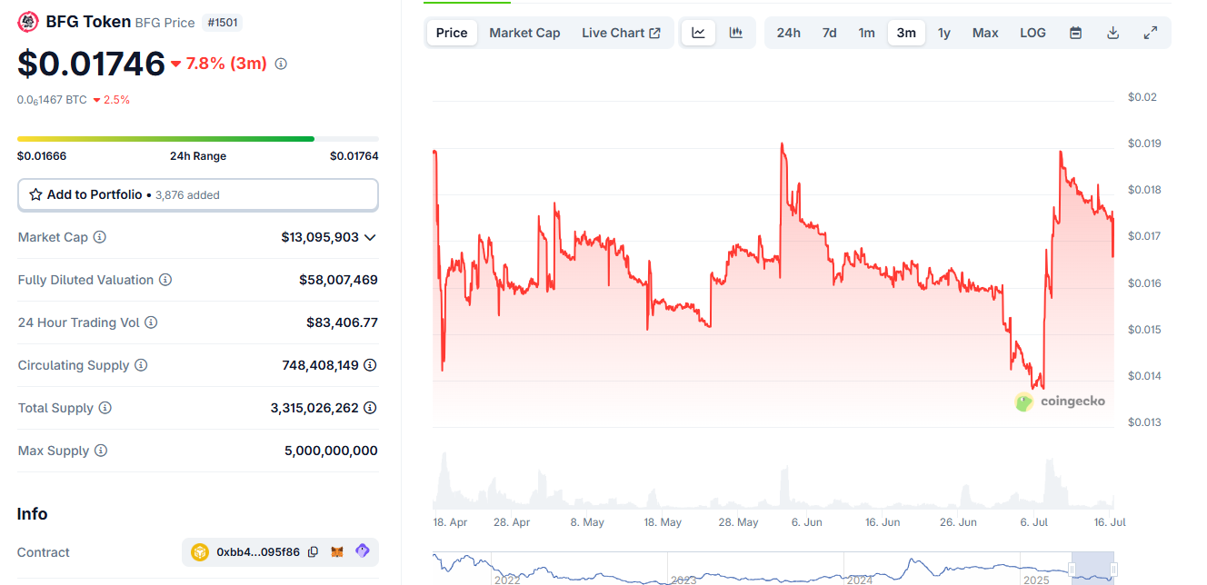1207x585 pixels.
Task: Open the calendar date range icon
Action: point(1075,33)
